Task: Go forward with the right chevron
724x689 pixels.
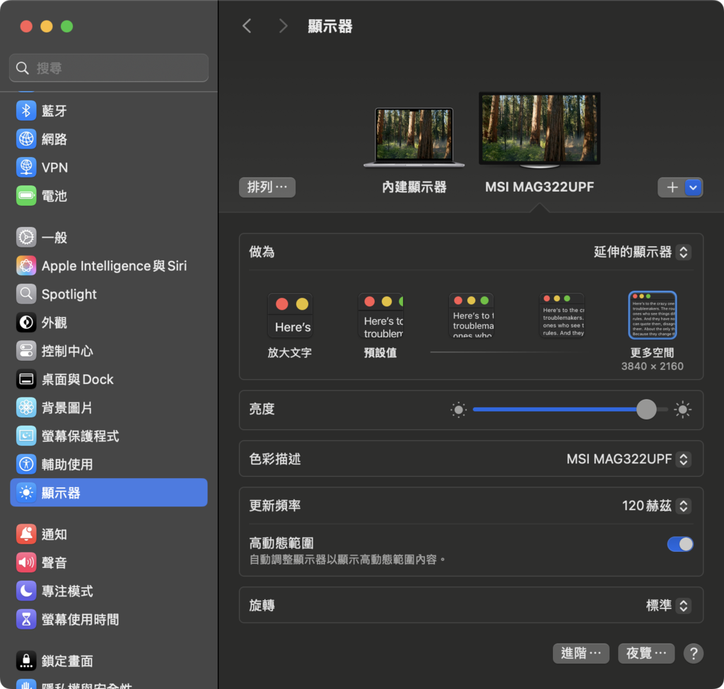Action: pyautogui.click(x=283, y=26)
